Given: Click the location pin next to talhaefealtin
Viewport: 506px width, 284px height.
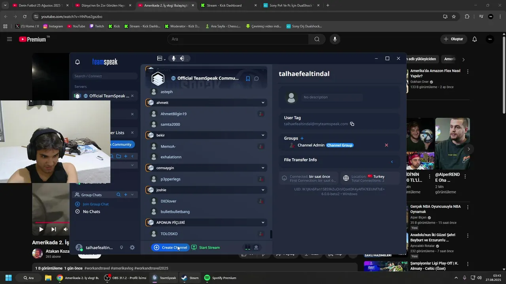Looking at the screenshot, I should pos(121,248).
